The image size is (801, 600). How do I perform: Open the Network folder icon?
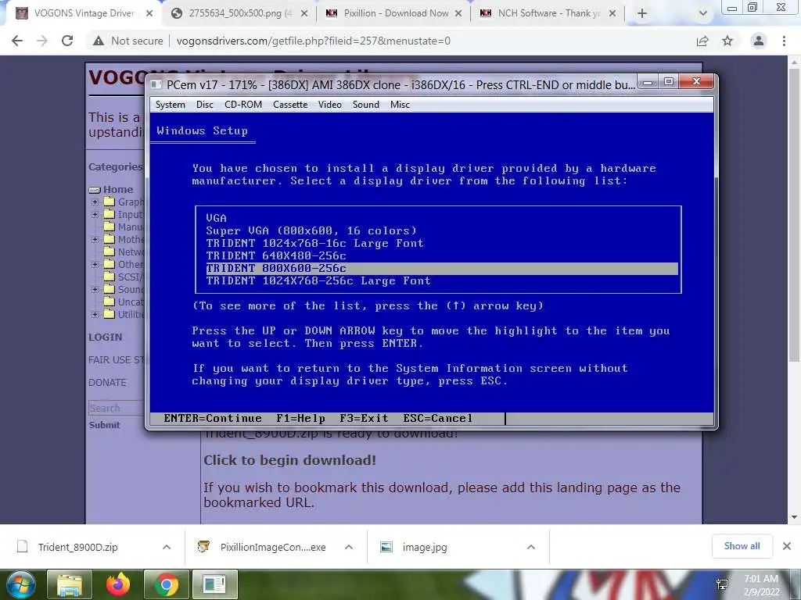click(x=110, y=252)
